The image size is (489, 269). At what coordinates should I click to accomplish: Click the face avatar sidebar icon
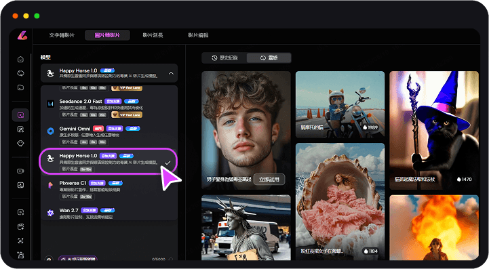[x=20, y=144]
